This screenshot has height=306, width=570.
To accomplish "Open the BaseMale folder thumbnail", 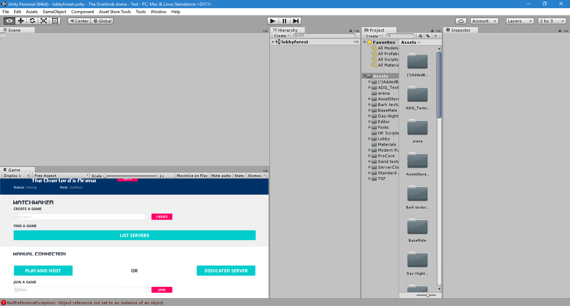I will (x=418, y=227).
